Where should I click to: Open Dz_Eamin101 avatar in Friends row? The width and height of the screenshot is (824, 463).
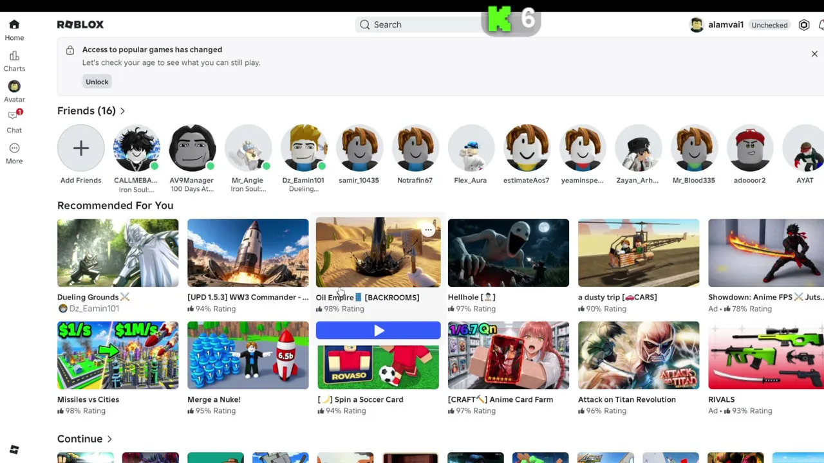(304, 149)
